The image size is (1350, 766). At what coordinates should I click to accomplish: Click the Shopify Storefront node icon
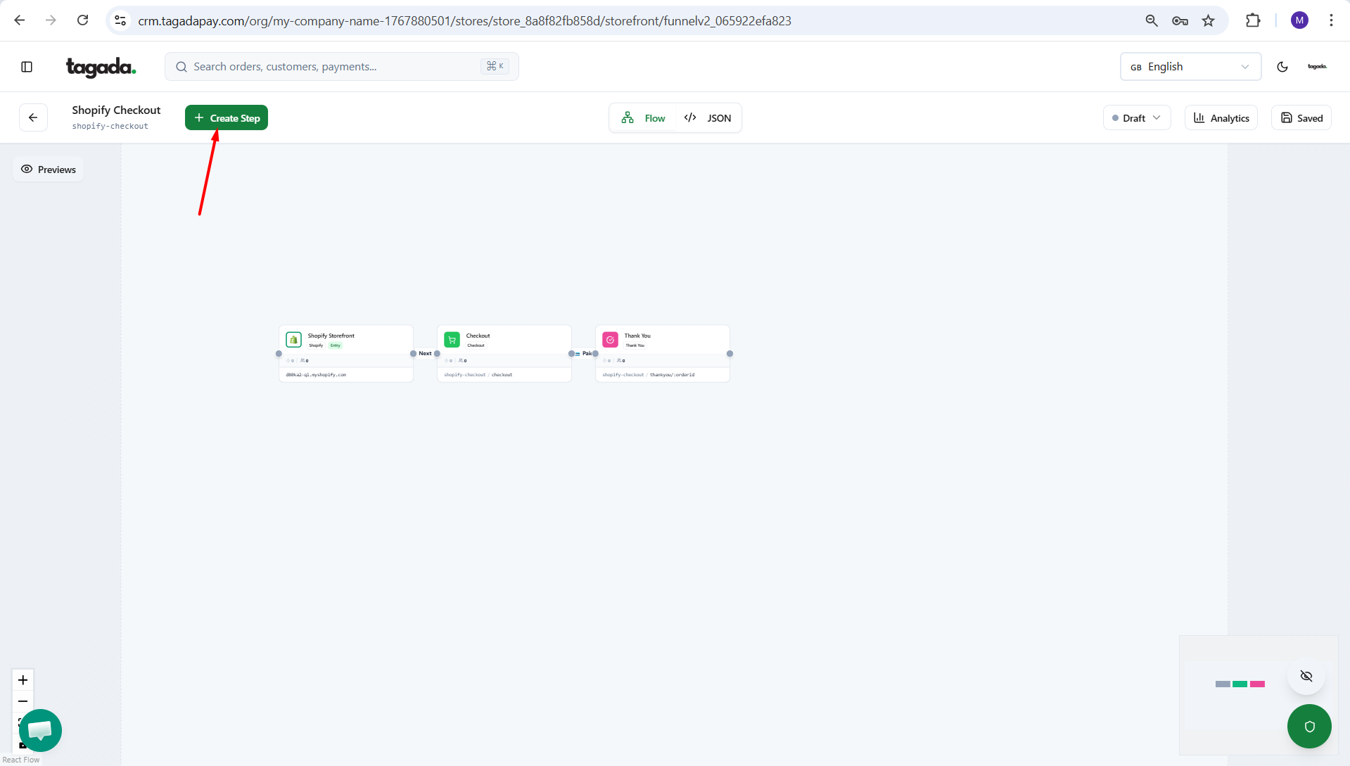294,340
